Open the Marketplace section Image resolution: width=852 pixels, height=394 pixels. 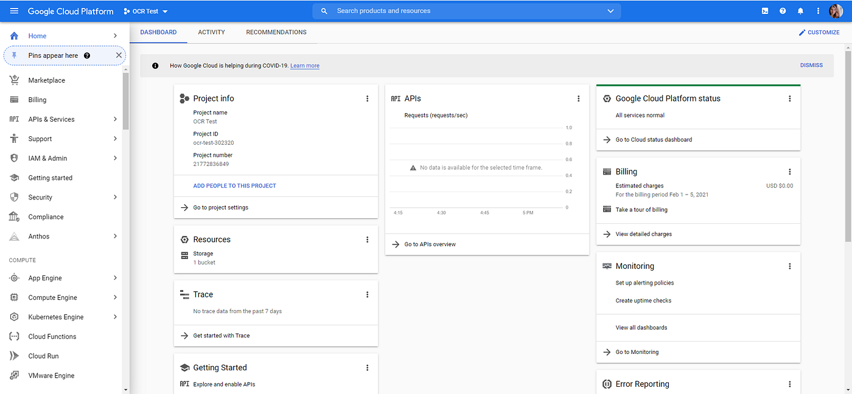(x=47, y=80)
